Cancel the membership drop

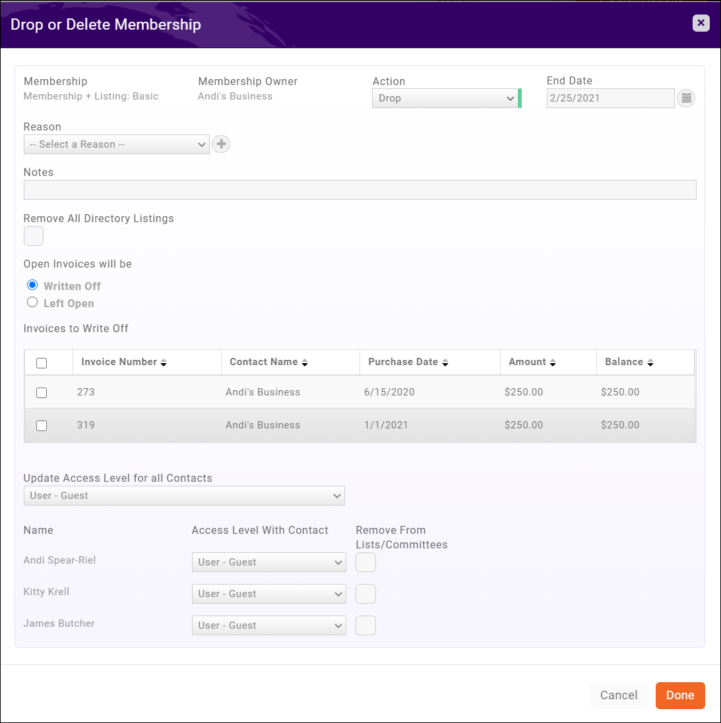(x=619, y=695)
